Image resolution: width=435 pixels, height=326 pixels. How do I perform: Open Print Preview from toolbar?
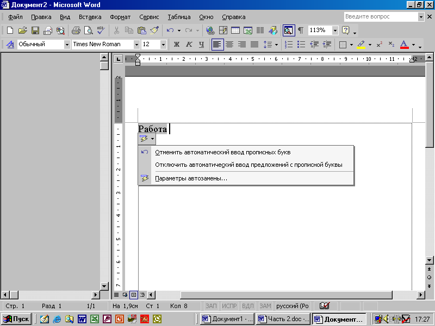pos(89,30)
